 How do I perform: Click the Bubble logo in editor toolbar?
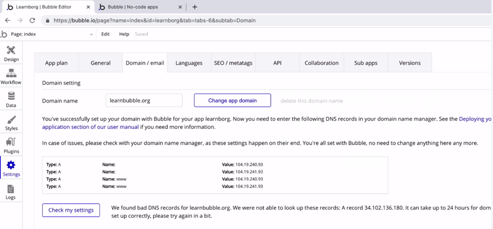pyautogui.click(x=4, y=34)
